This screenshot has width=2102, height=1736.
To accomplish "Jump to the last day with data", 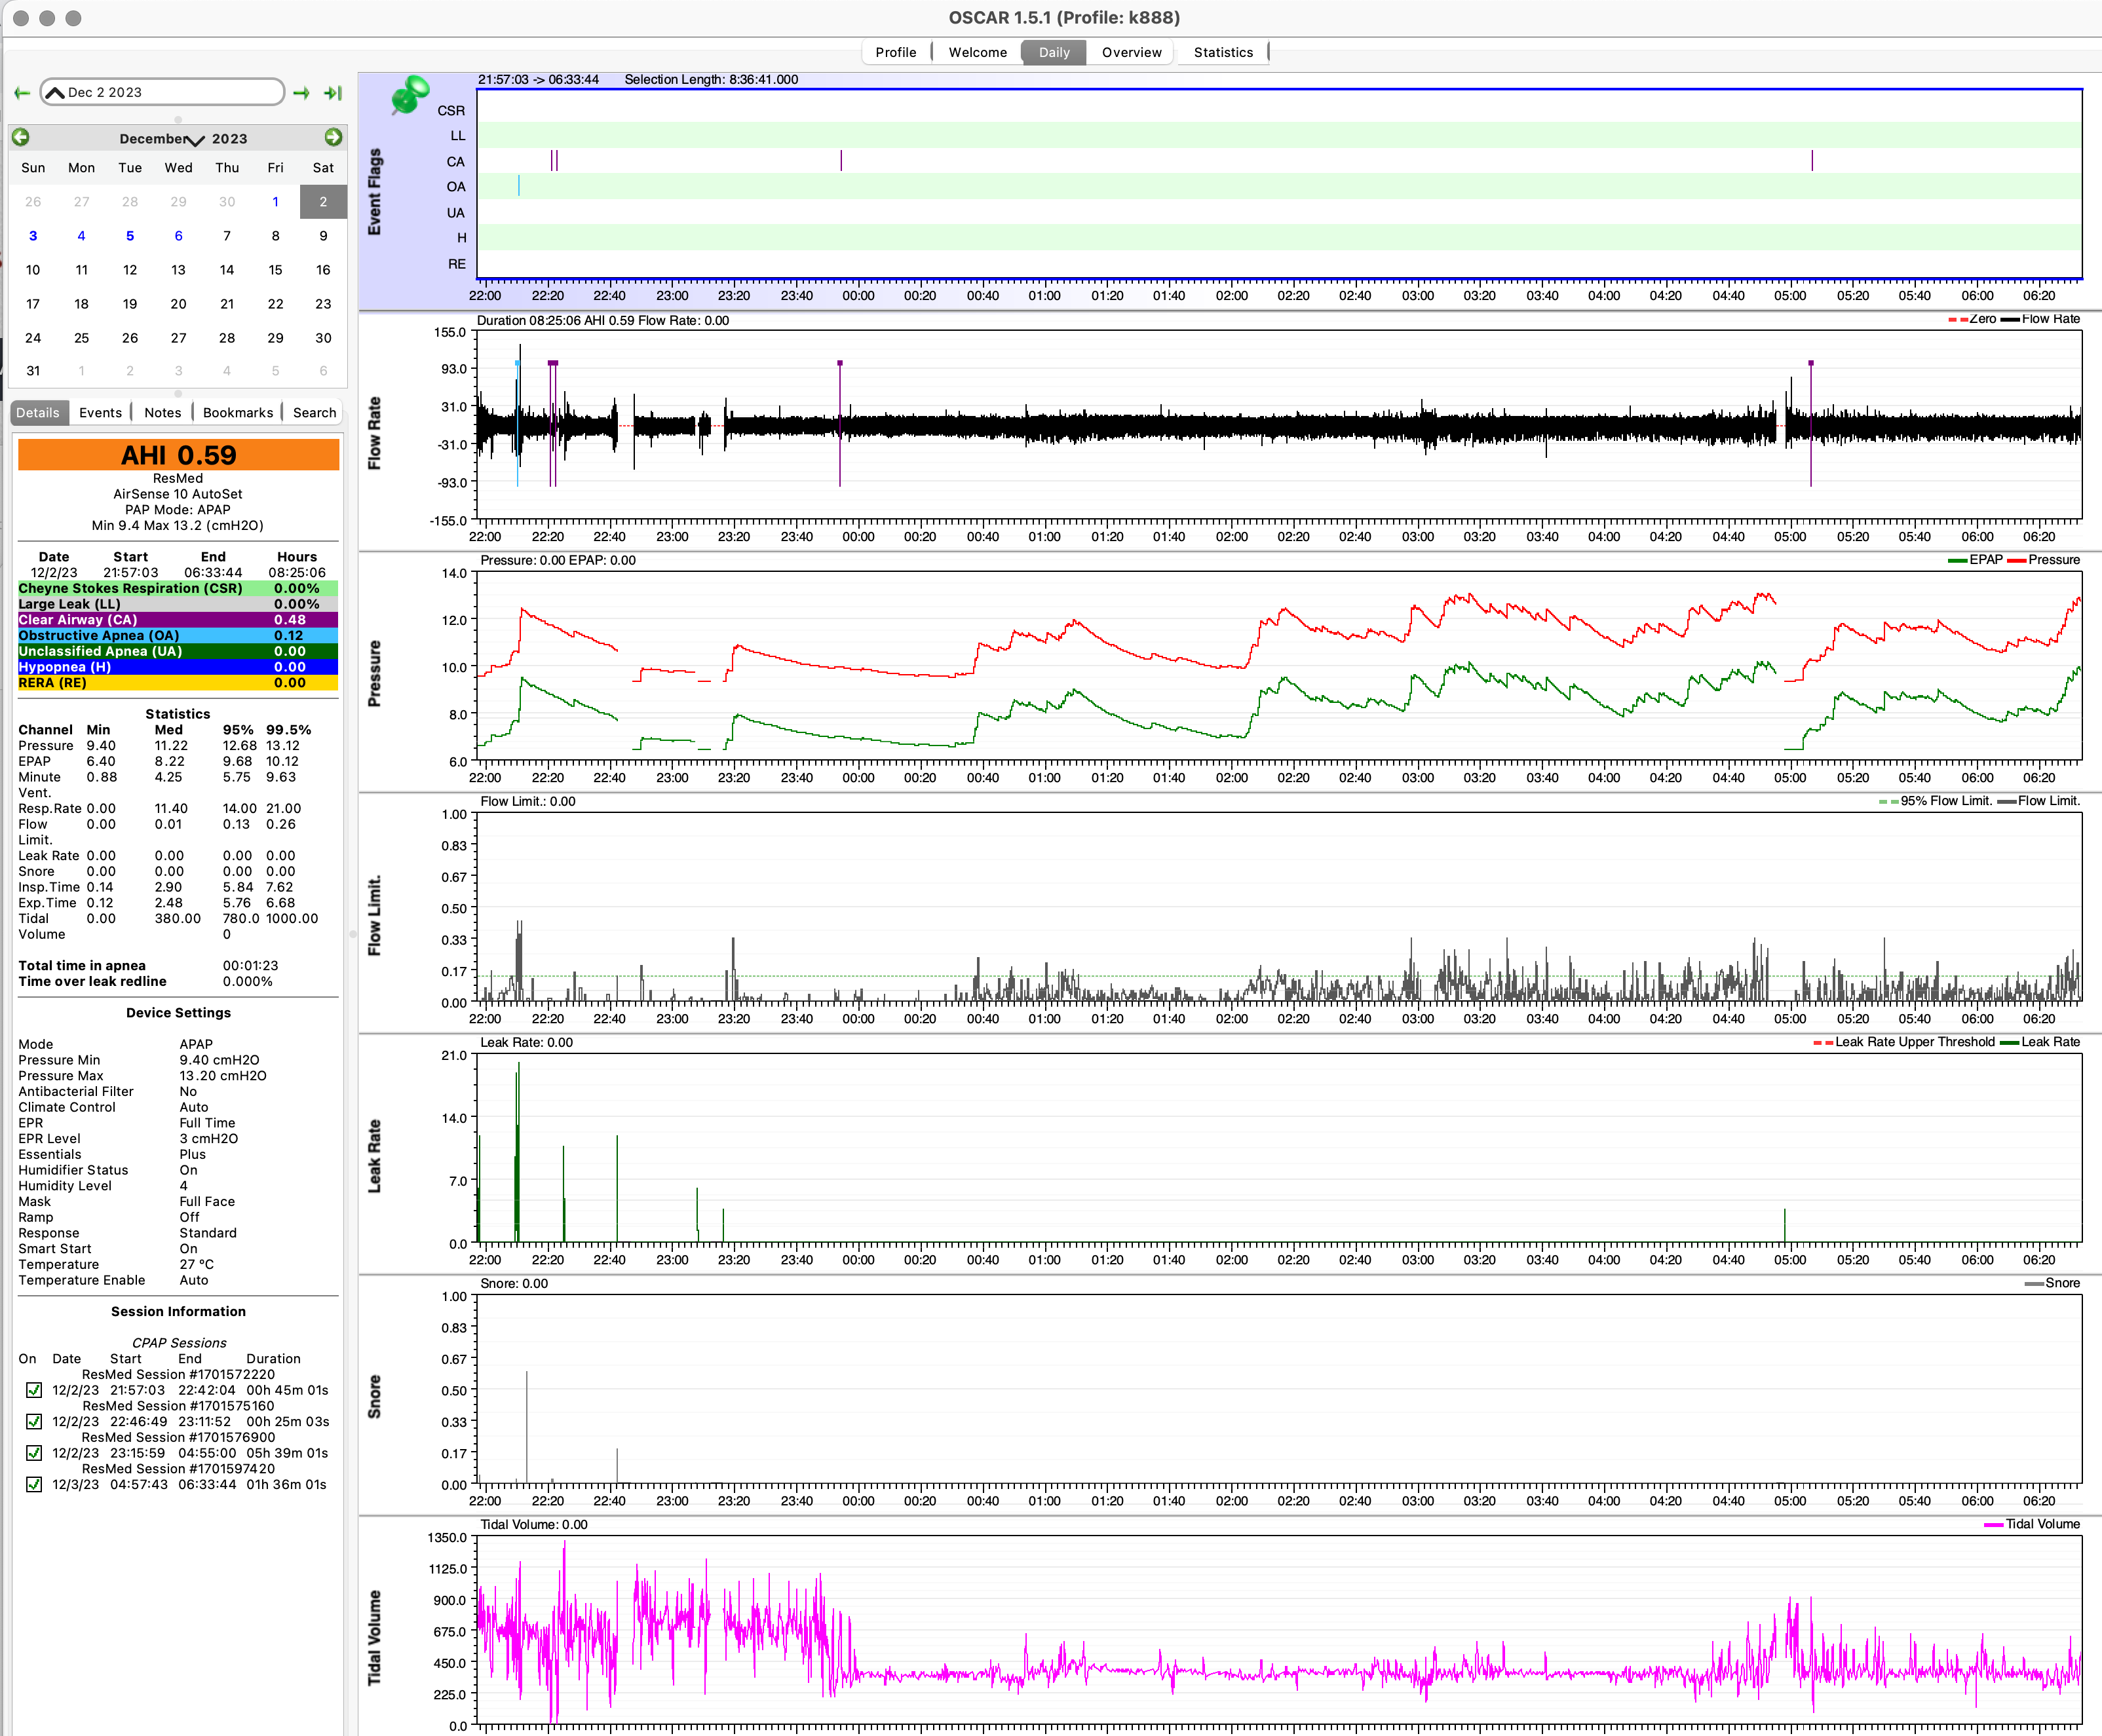I will tap(333, 93).
